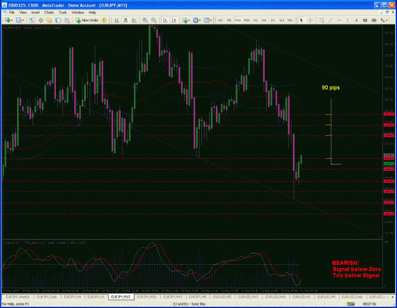Click the connection status bars indicator

pyautogui.click(x=351, y=304)
